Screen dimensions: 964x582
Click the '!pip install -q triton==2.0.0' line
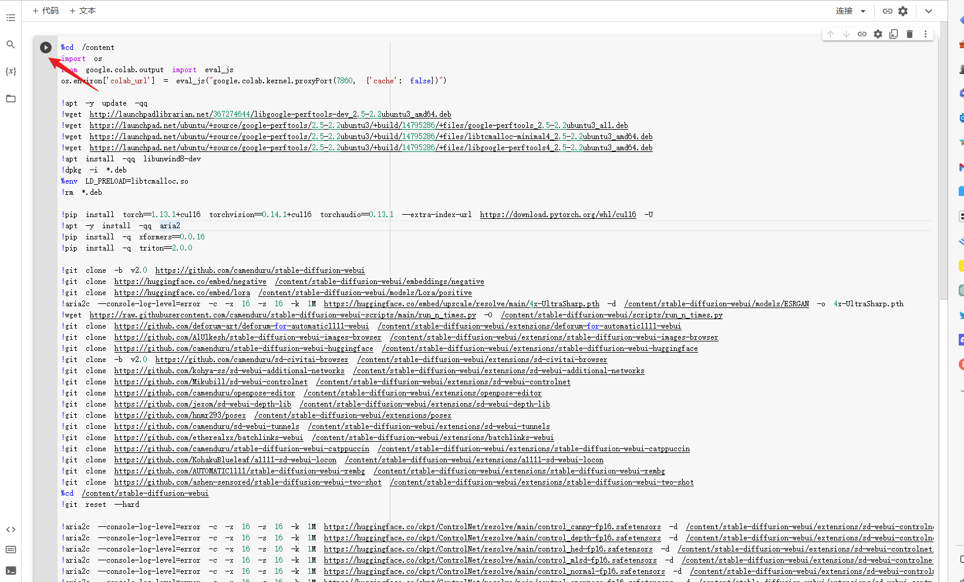point(127,248)
